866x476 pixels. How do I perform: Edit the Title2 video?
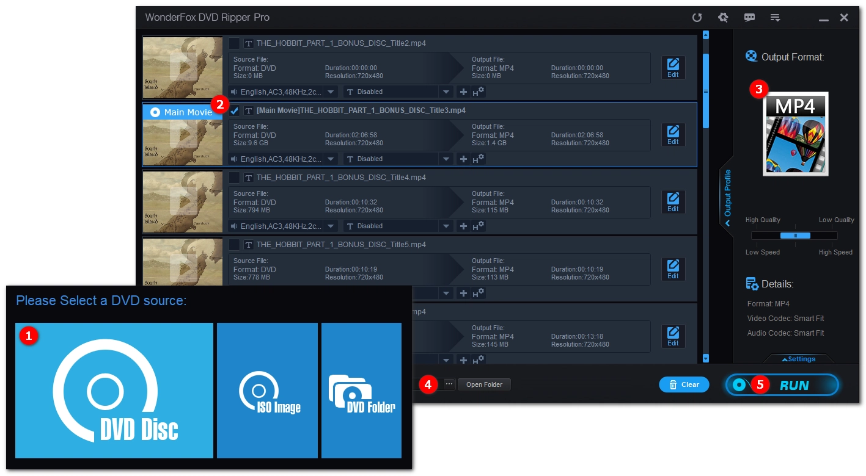tap(673, 68)
